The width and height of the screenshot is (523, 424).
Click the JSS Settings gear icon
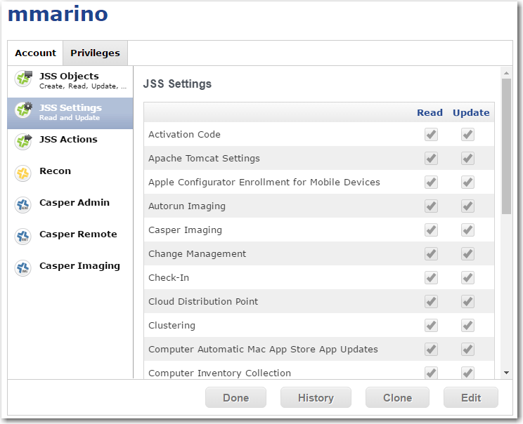click(x=23, y=110)
